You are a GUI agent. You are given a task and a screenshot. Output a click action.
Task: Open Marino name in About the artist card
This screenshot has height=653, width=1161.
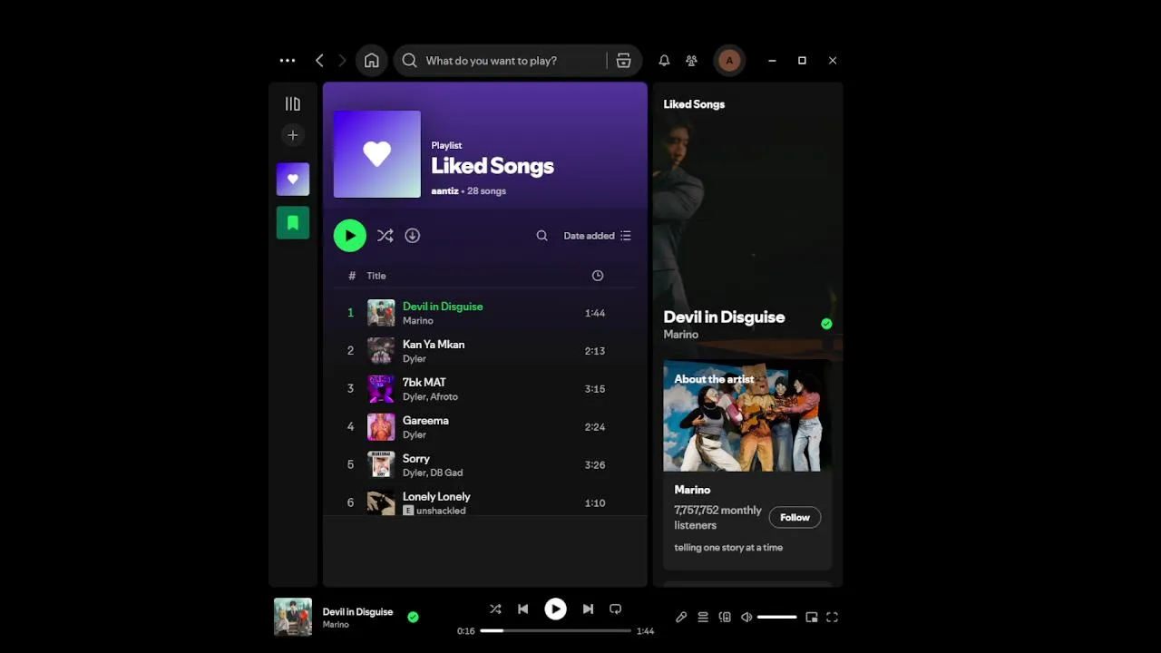(692, 490)
